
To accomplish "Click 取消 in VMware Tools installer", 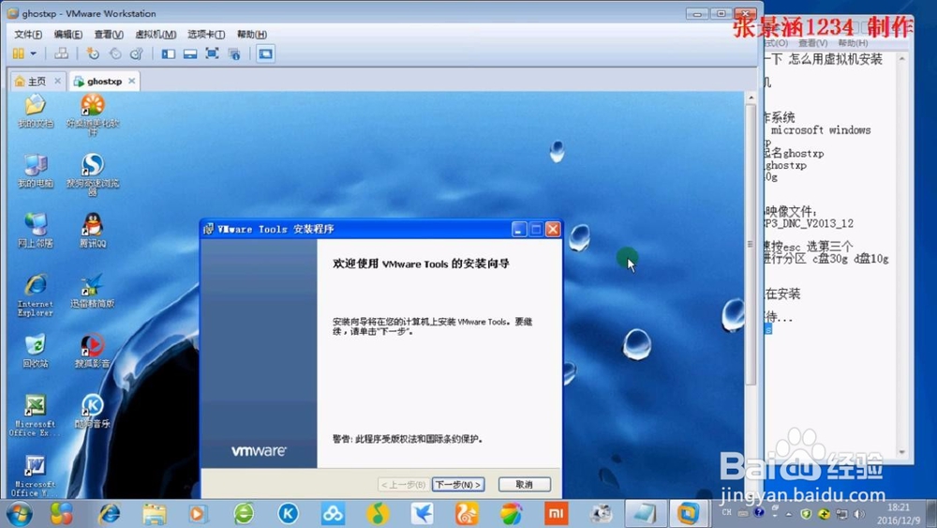I will pyautogui.click(x=525, y=484).
